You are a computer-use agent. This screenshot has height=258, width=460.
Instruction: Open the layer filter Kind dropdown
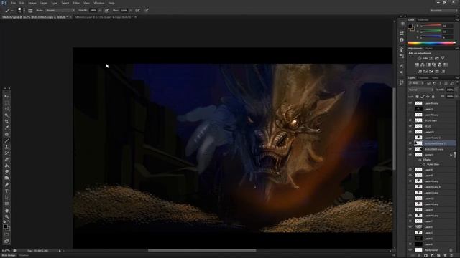(416, 83)
